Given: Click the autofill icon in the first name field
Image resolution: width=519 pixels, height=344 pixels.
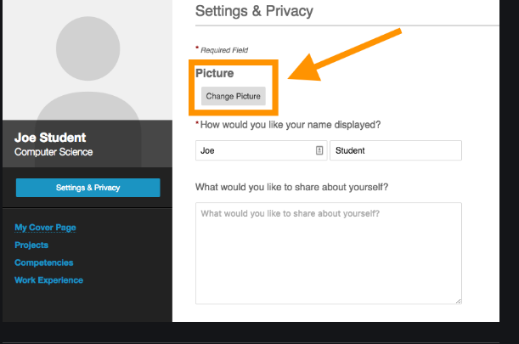Looking at the screenshot, I should coord(319,150).
